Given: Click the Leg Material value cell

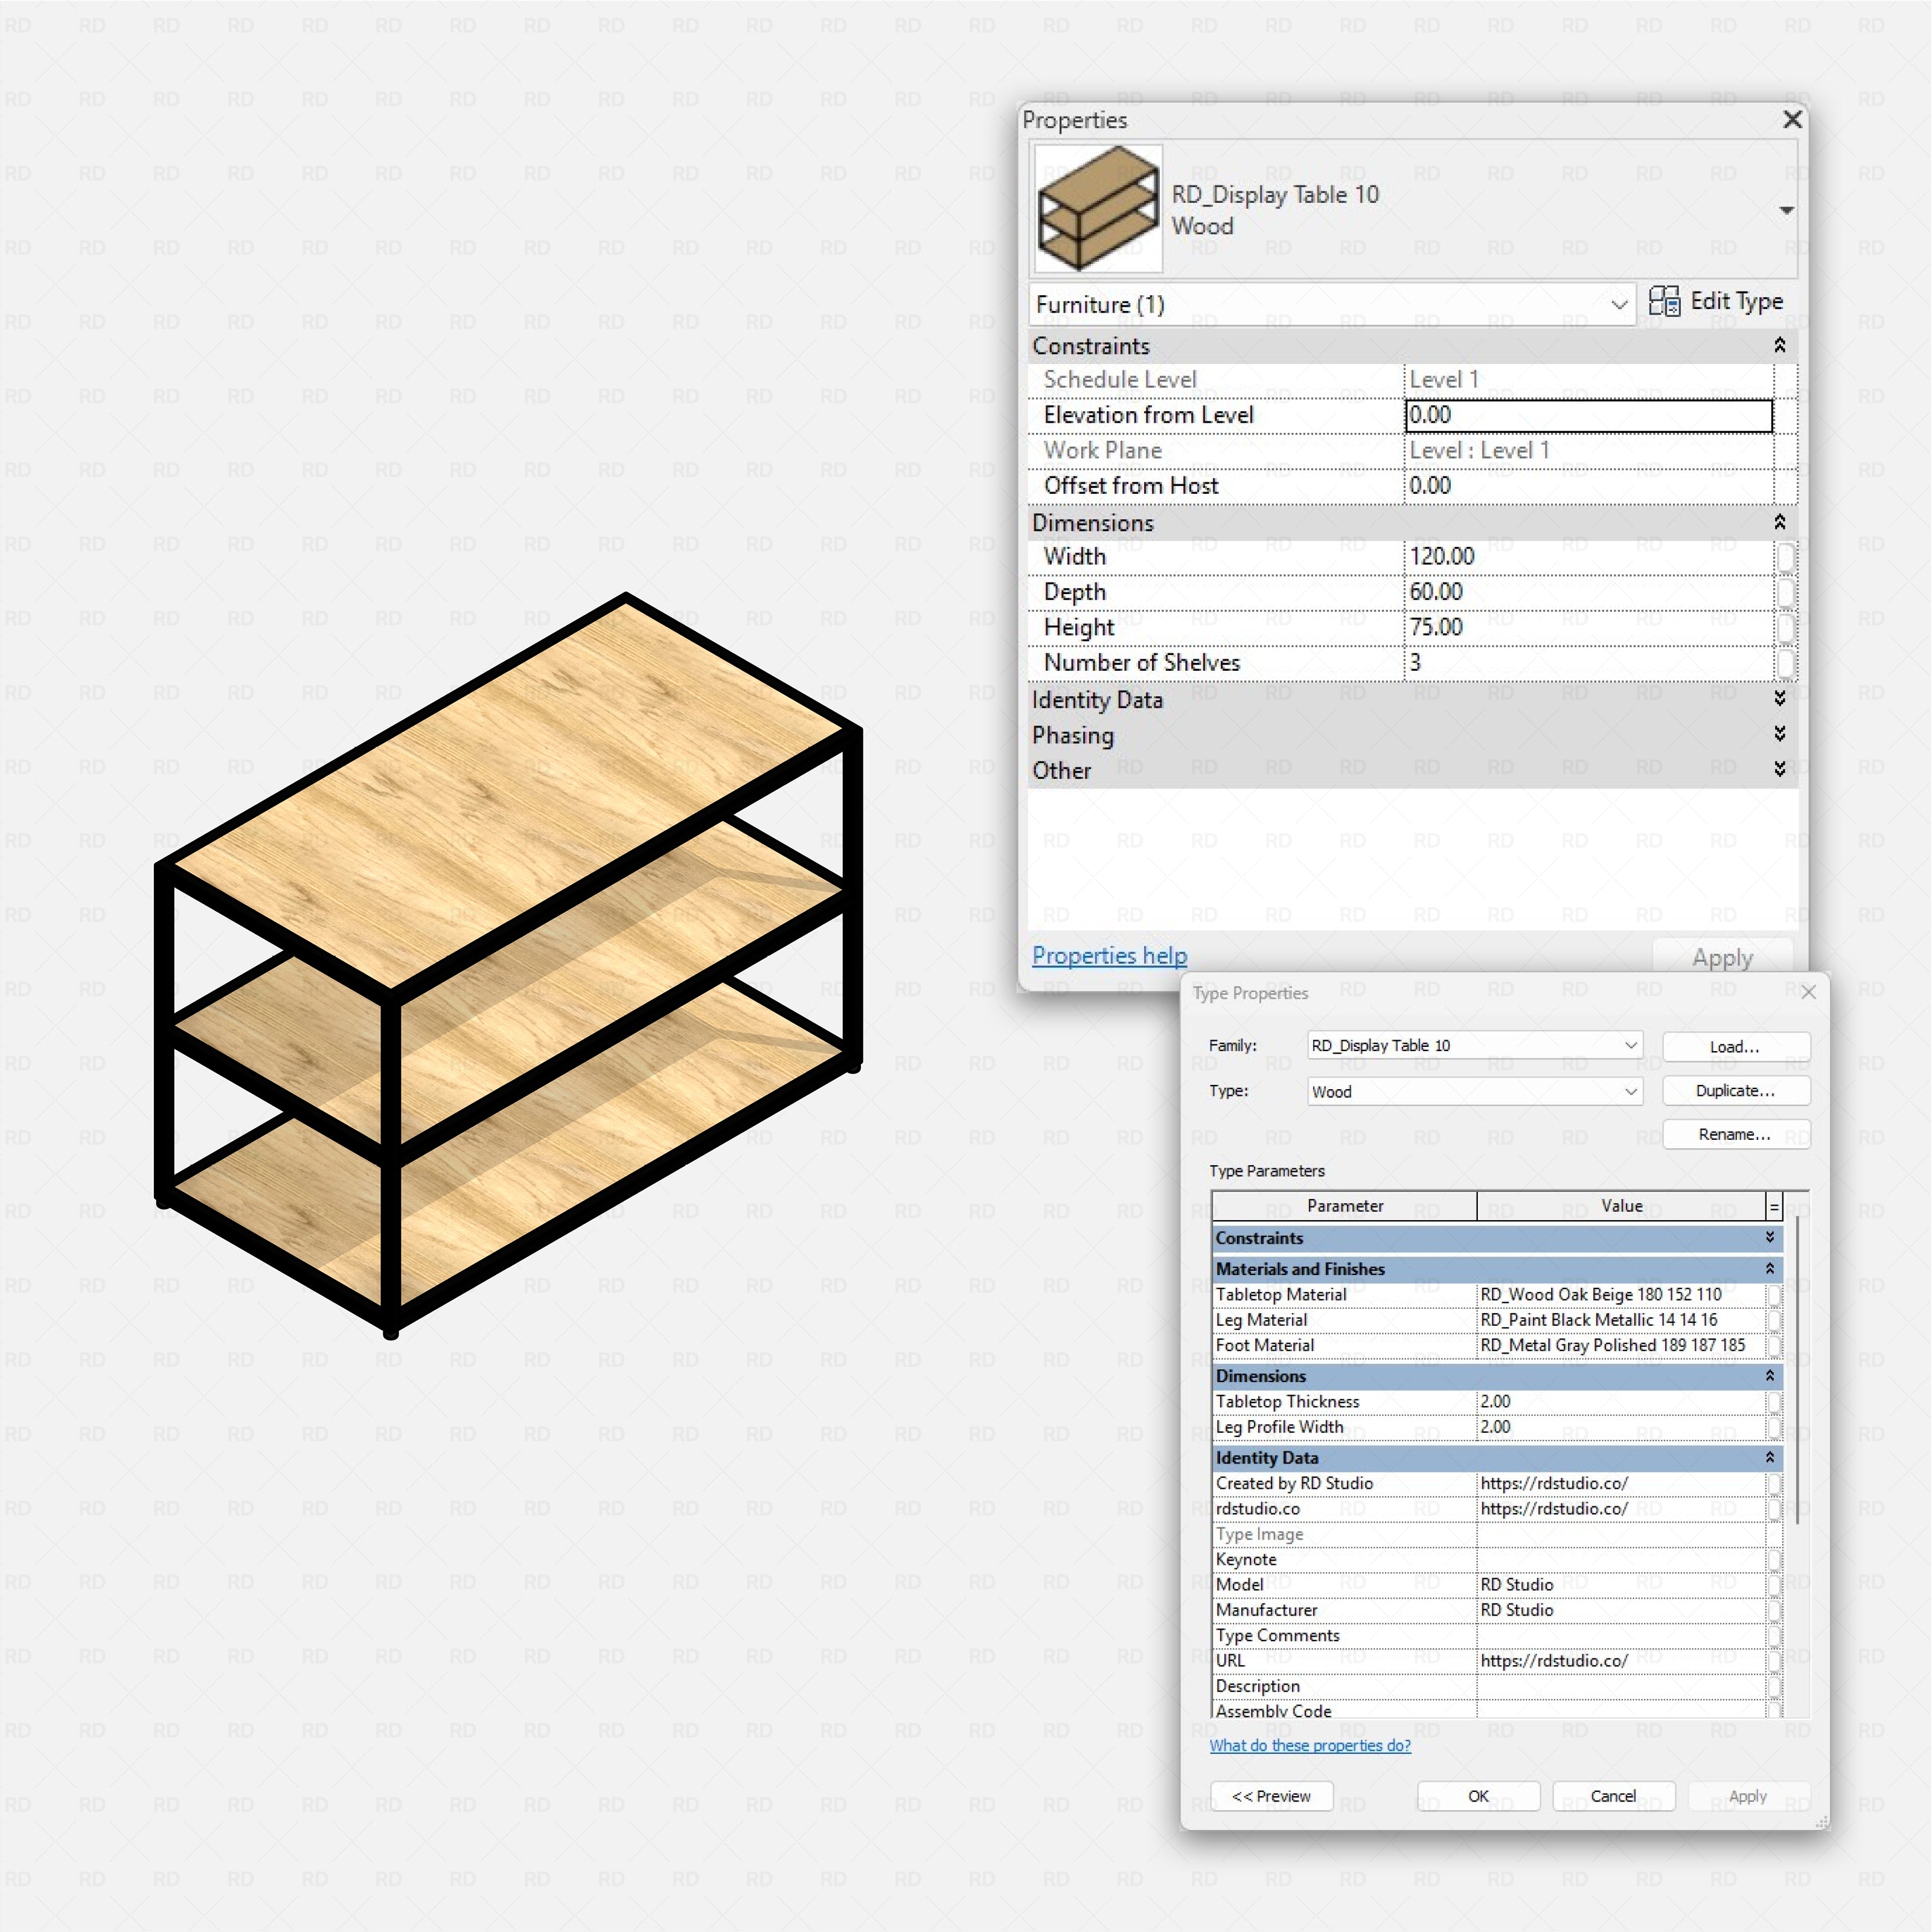Looking at the screenshot, I should click(1621, 1320).
